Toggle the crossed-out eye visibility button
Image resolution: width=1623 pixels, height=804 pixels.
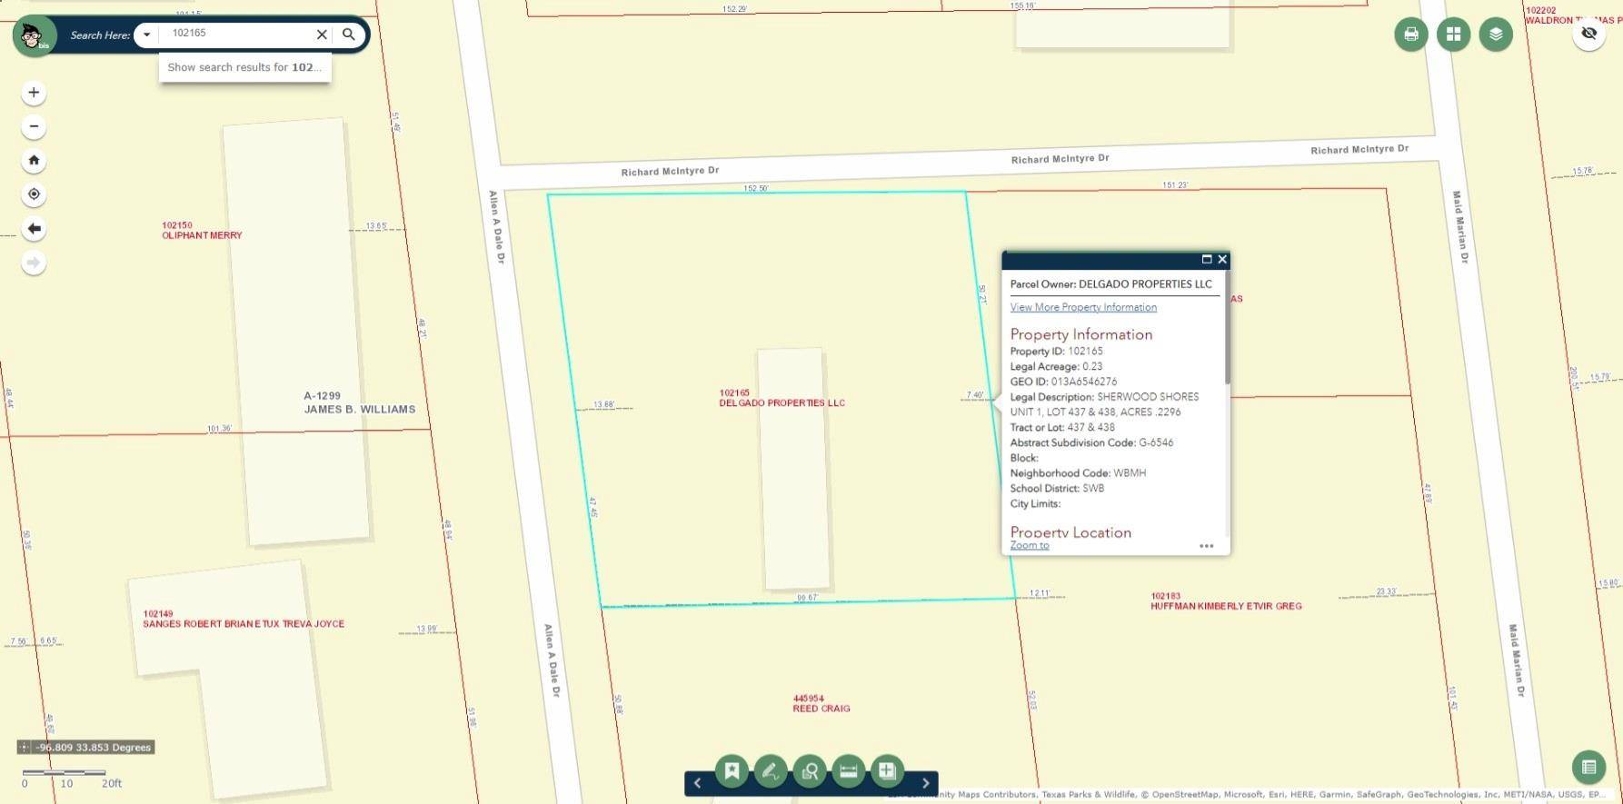[x=1588, y=34]
